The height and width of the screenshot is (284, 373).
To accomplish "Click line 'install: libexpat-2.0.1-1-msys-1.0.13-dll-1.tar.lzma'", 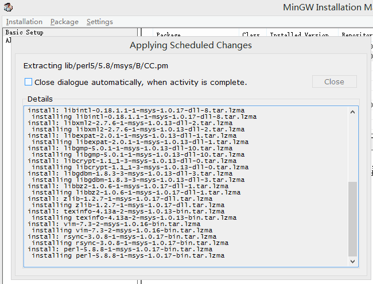I will pos(132,135).
